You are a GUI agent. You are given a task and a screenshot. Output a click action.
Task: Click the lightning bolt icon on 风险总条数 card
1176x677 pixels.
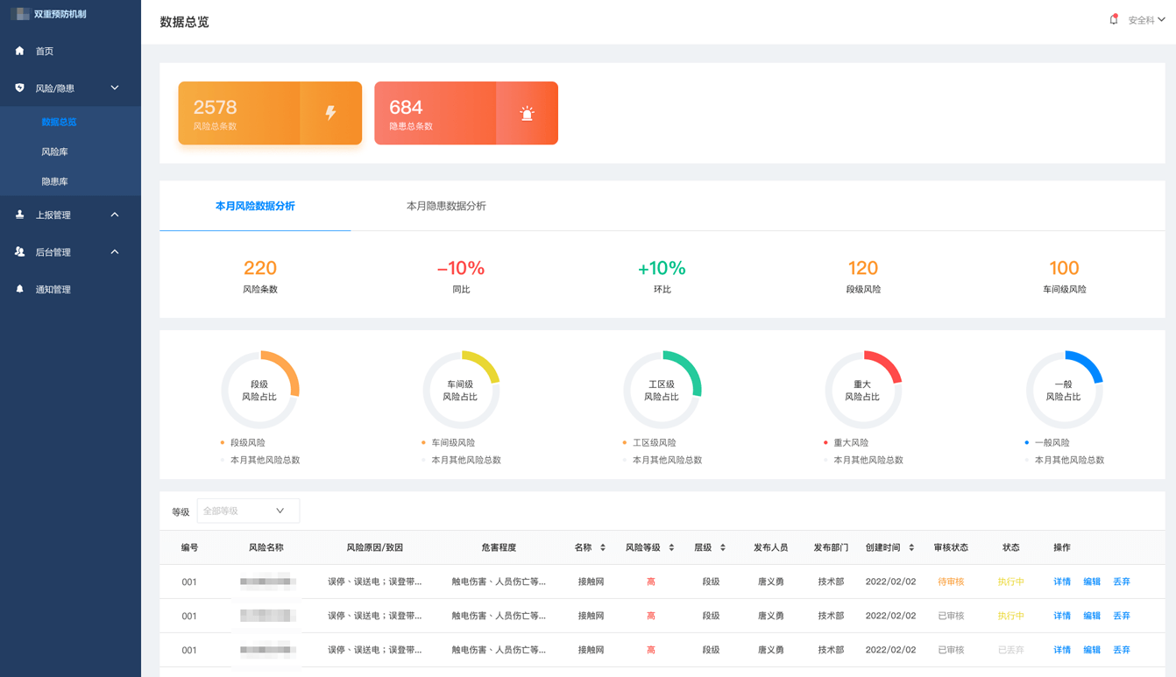(x=330, y=113)
